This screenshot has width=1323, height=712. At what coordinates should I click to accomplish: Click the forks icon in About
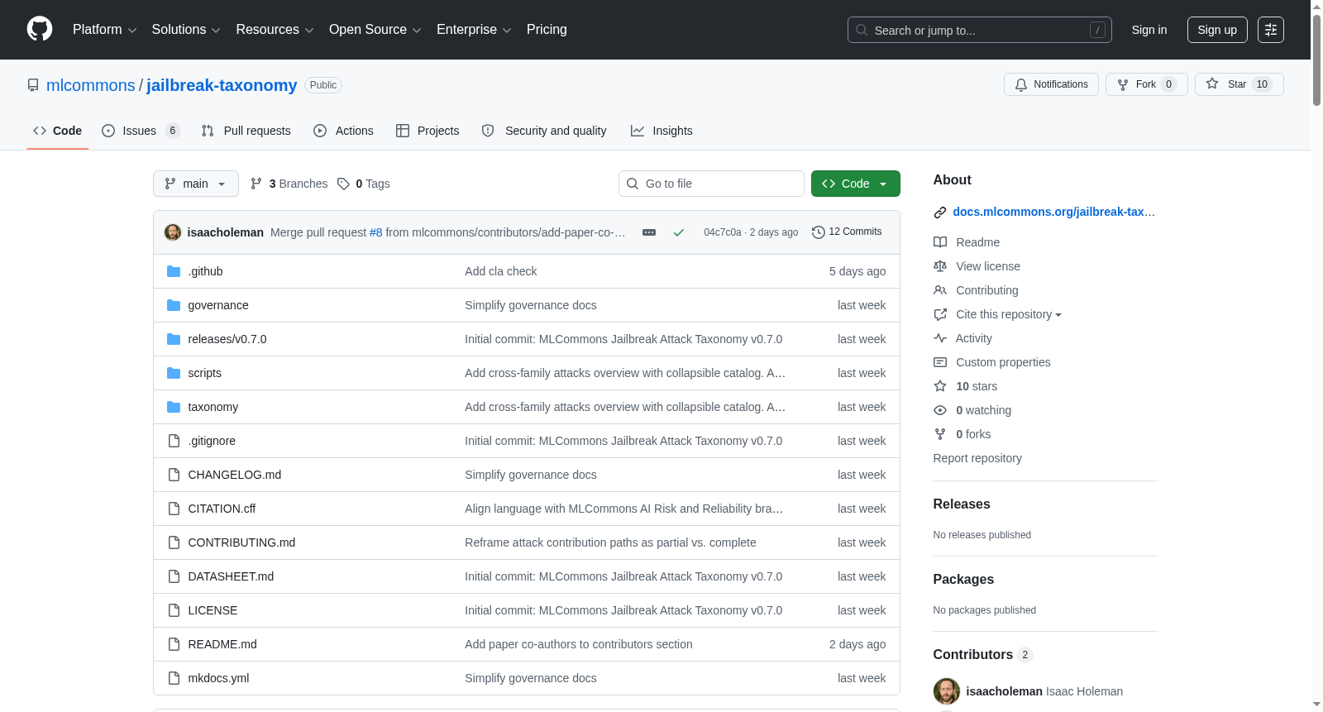coord(940,434)
